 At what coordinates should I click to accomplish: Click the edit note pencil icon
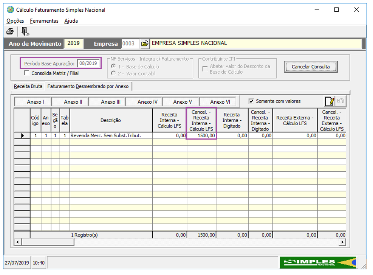click(x=330, y=101)
